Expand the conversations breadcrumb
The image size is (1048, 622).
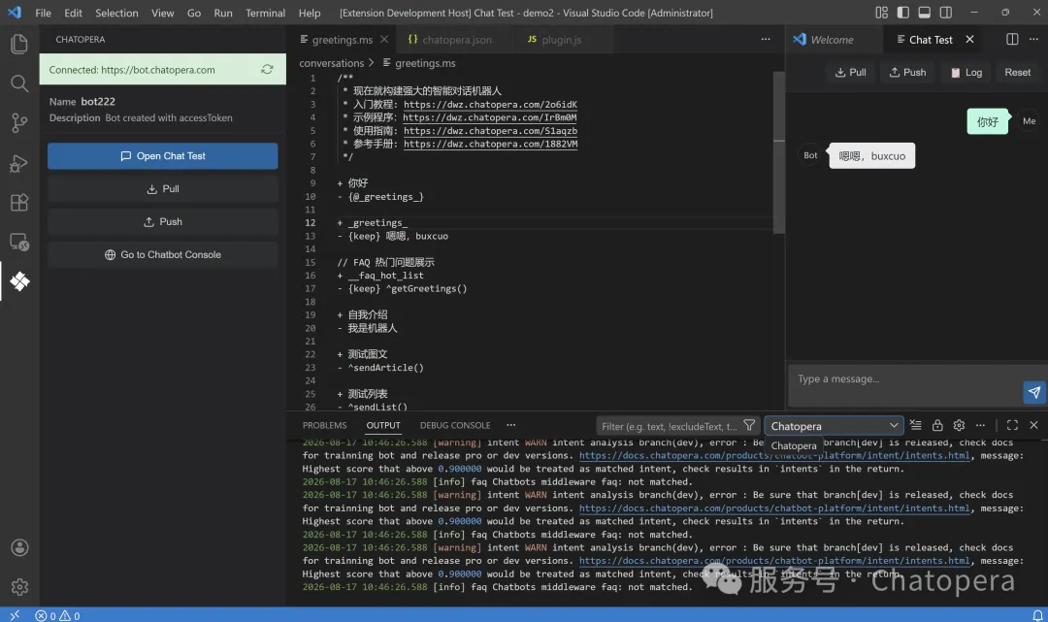(x=332, y=63)
